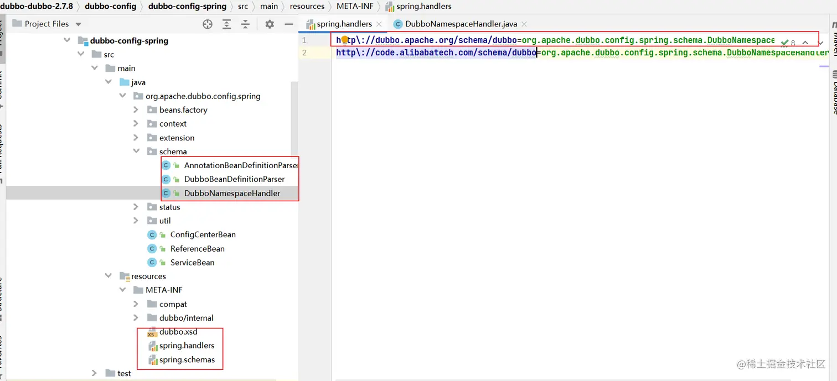Open the Project Files view dropdown
Image resolution: width=837 pixels, height=381 pixels.
click(x=78, y=24)
